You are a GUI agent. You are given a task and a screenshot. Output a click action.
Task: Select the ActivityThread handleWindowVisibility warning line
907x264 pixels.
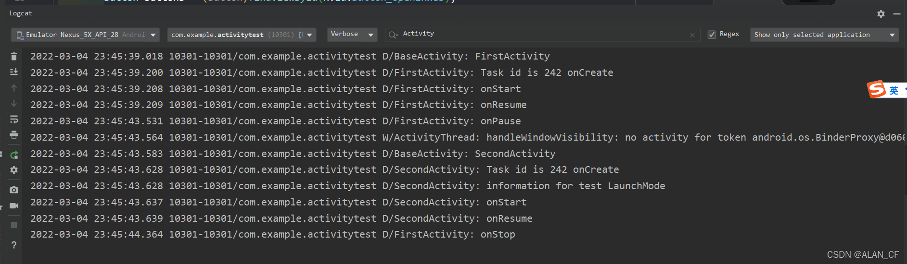(x=467, y=137)
